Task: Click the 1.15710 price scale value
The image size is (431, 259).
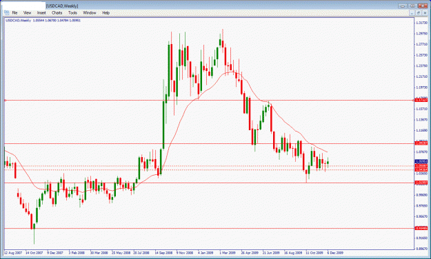Action: tap(421, 109)
